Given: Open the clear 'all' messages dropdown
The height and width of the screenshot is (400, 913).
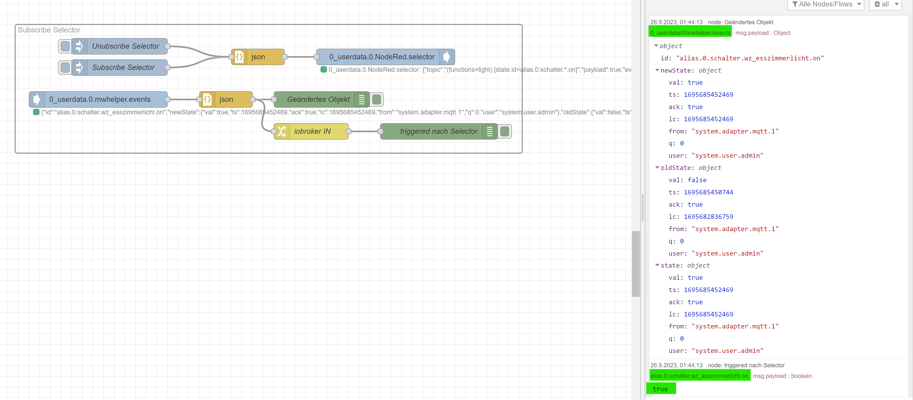Looking at the screenshot, I should (x=896, y=4).
